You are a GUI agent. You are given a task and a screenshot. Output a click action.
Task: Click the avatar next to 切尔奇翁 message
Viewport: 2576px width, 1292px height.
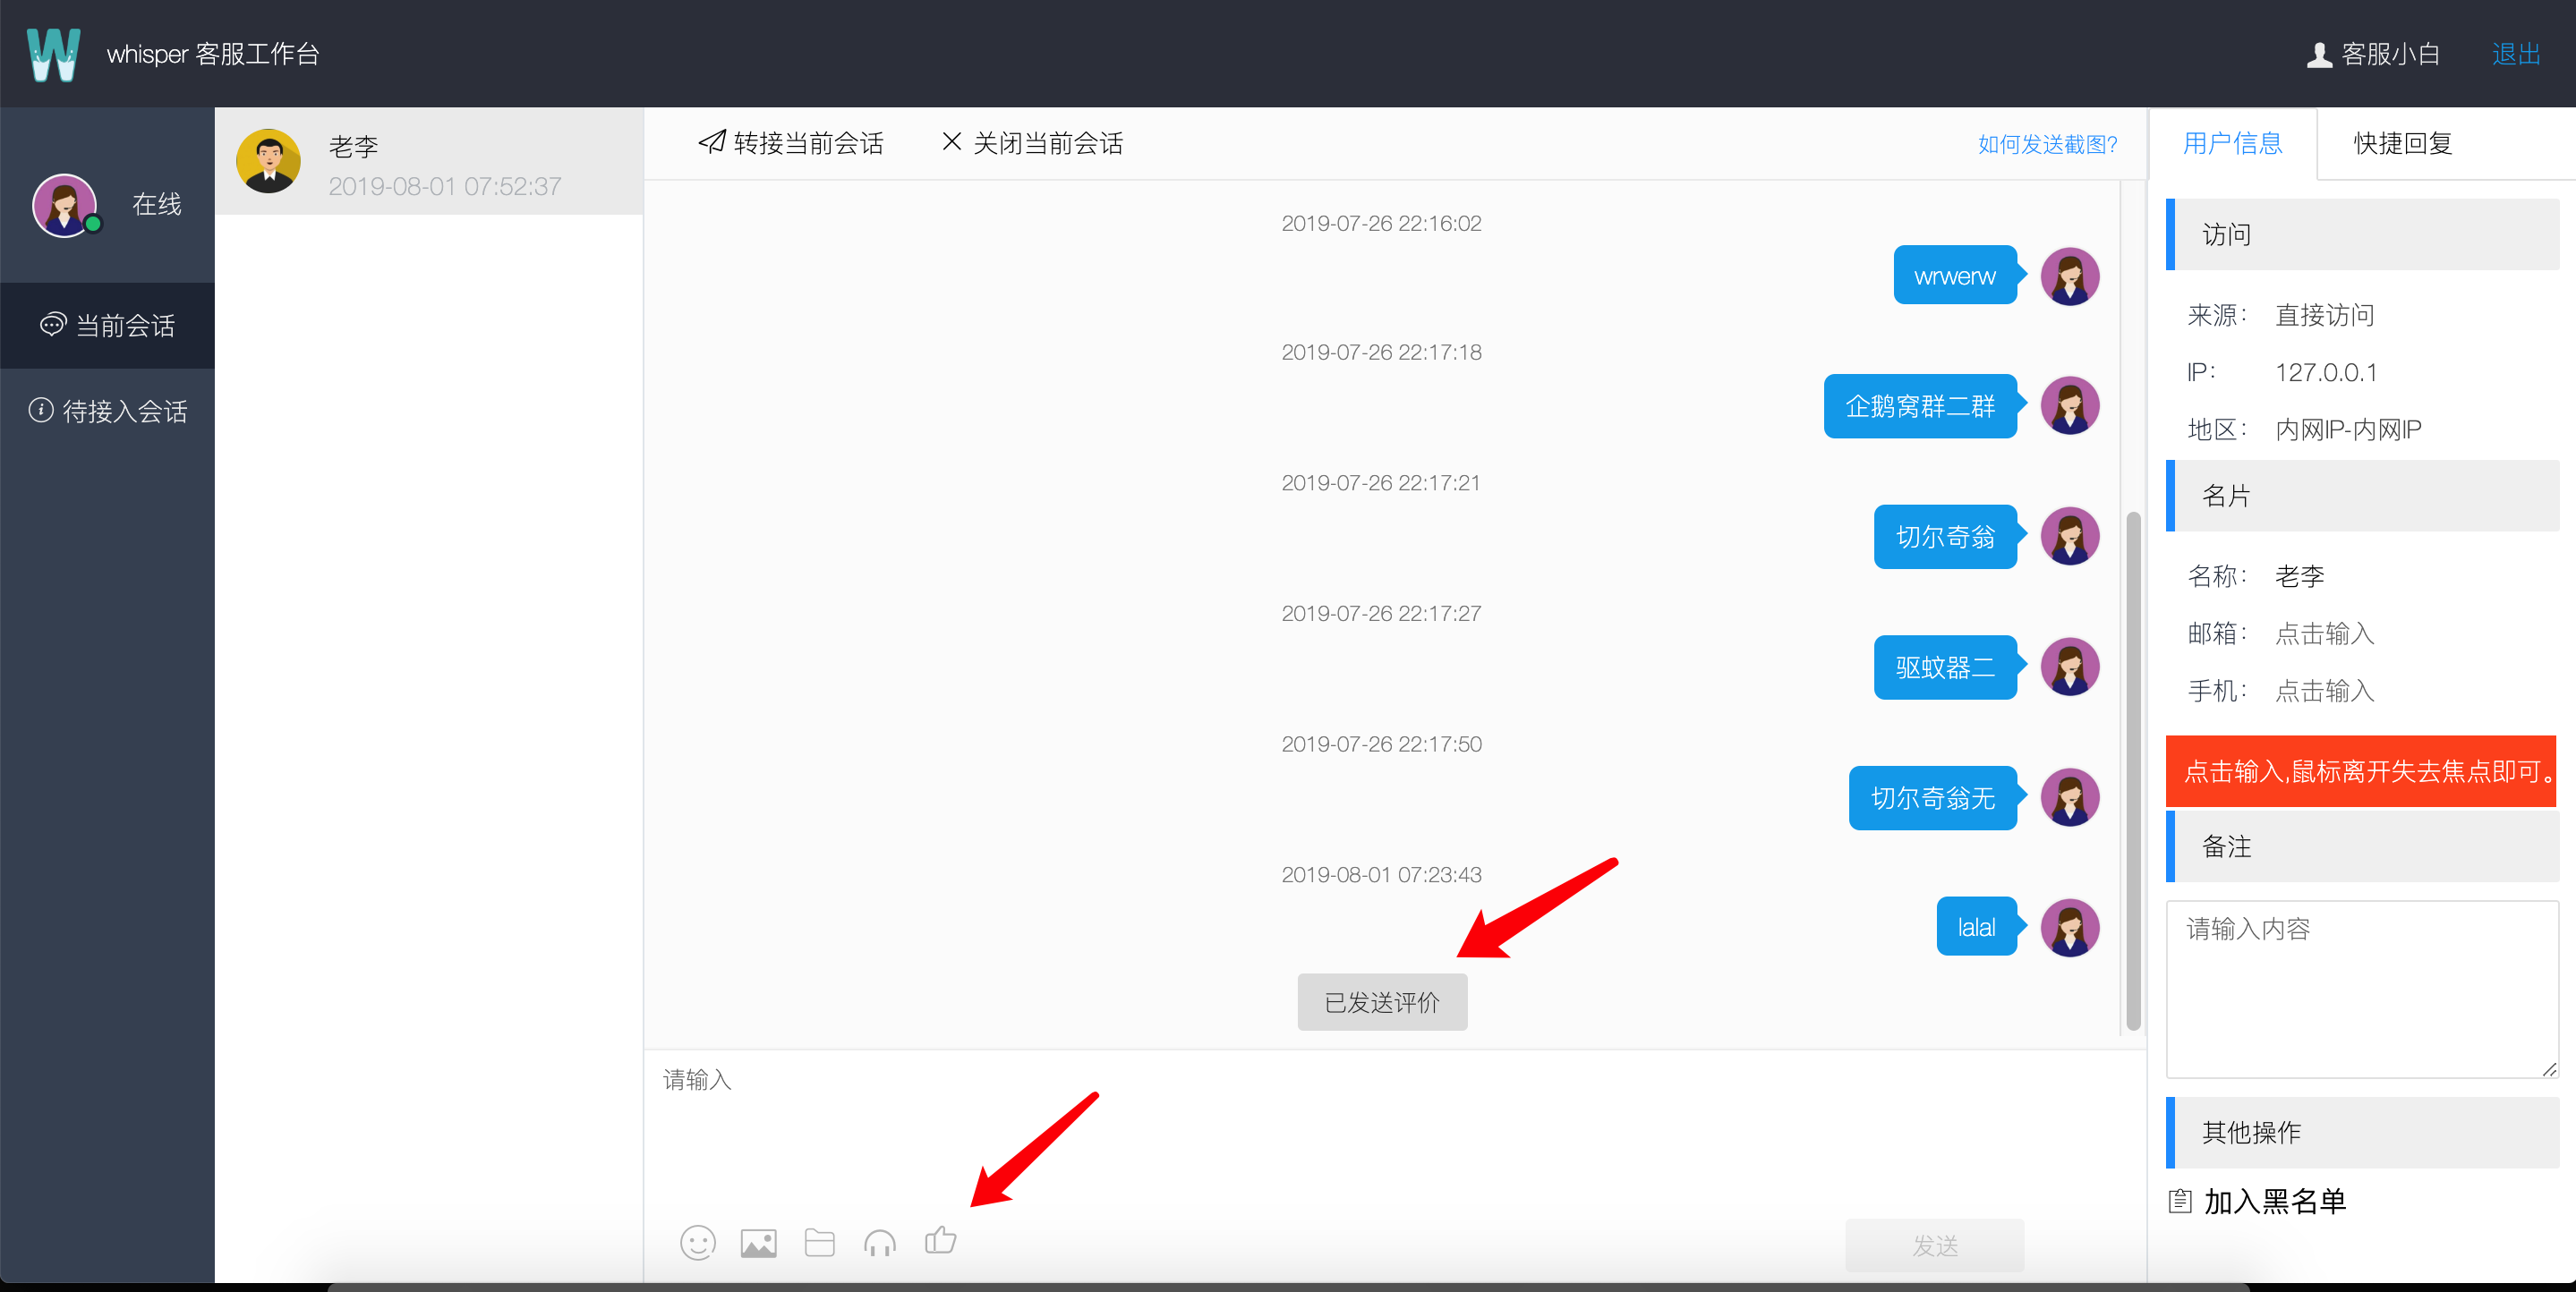pyautogui.click(x=2069, y=537)
